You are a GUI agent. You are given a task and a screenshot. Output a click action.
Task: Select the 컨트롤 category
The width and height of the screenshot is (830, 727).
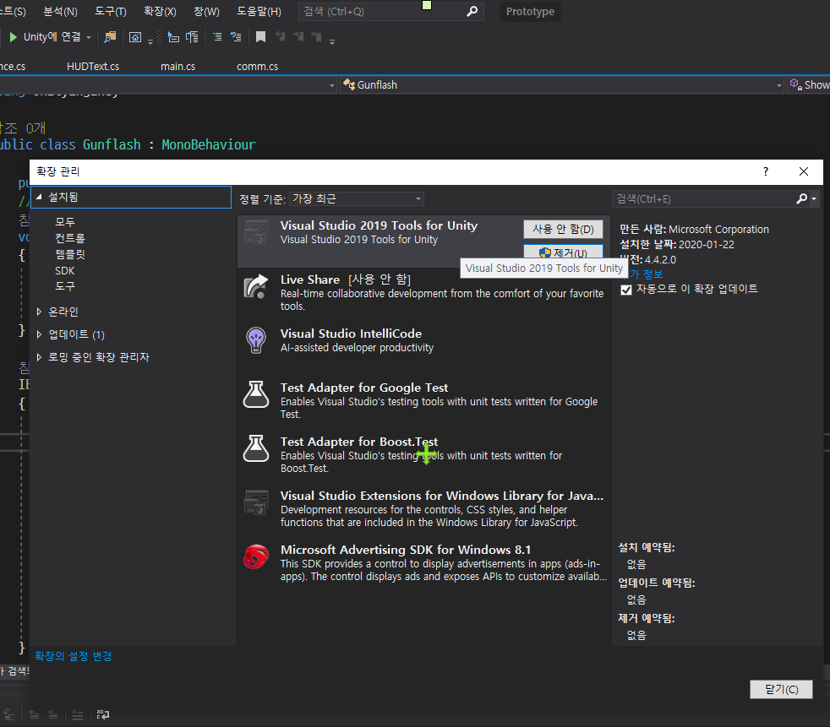point(70,238)
